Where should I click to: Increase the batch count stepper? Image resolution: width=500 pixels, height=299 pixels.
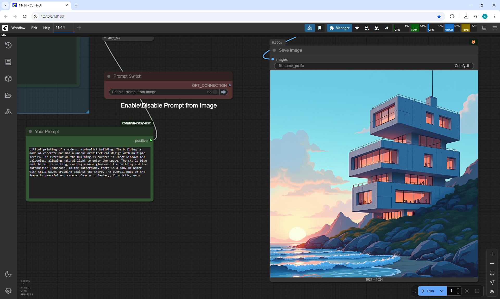[x=458, y=289]
